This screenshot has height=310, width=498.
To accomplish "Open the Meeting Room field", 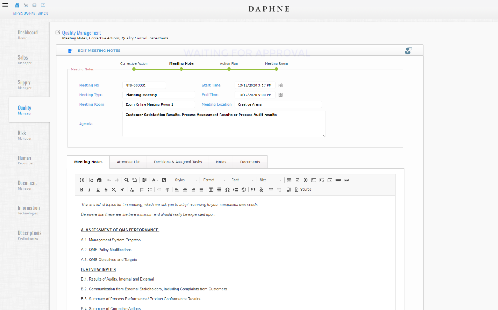I will pos(159,104).
